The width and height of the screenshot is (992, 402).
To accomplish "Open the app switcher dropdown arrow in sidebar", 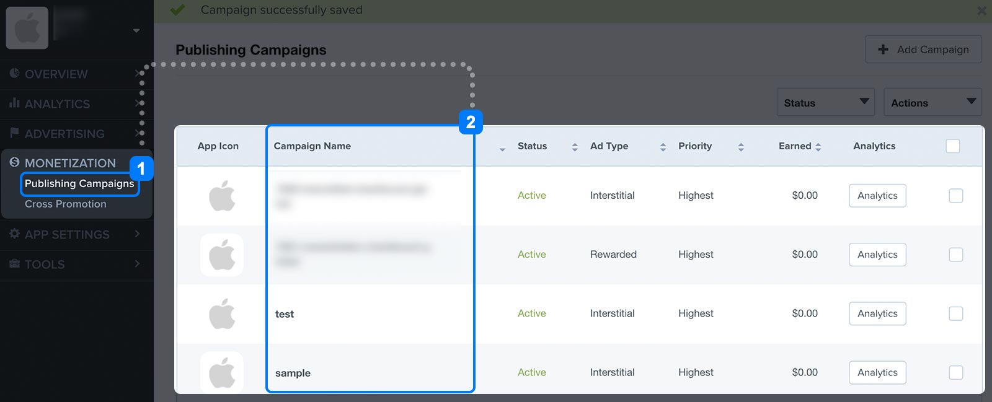I will [x=136, y=30].
